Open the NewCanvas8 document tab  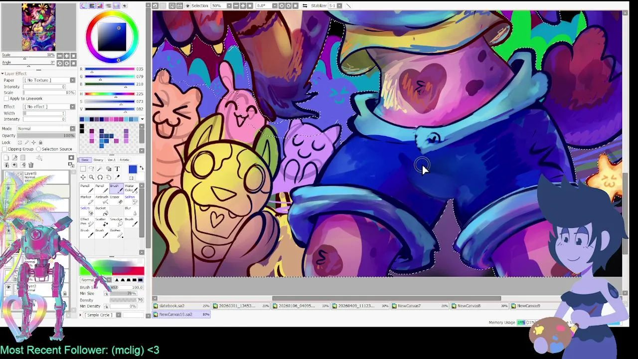click(480, 306)
